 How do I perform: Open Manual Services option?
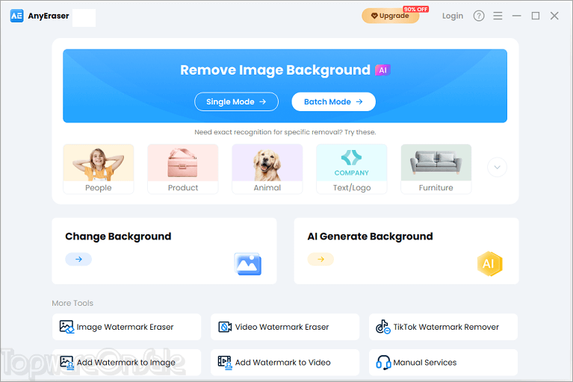[x=443, y=363]
